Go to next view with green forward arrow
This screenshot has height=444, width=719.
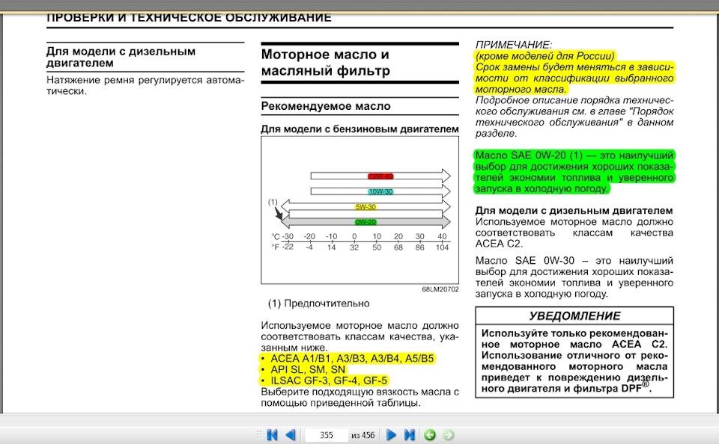point(448,434)
